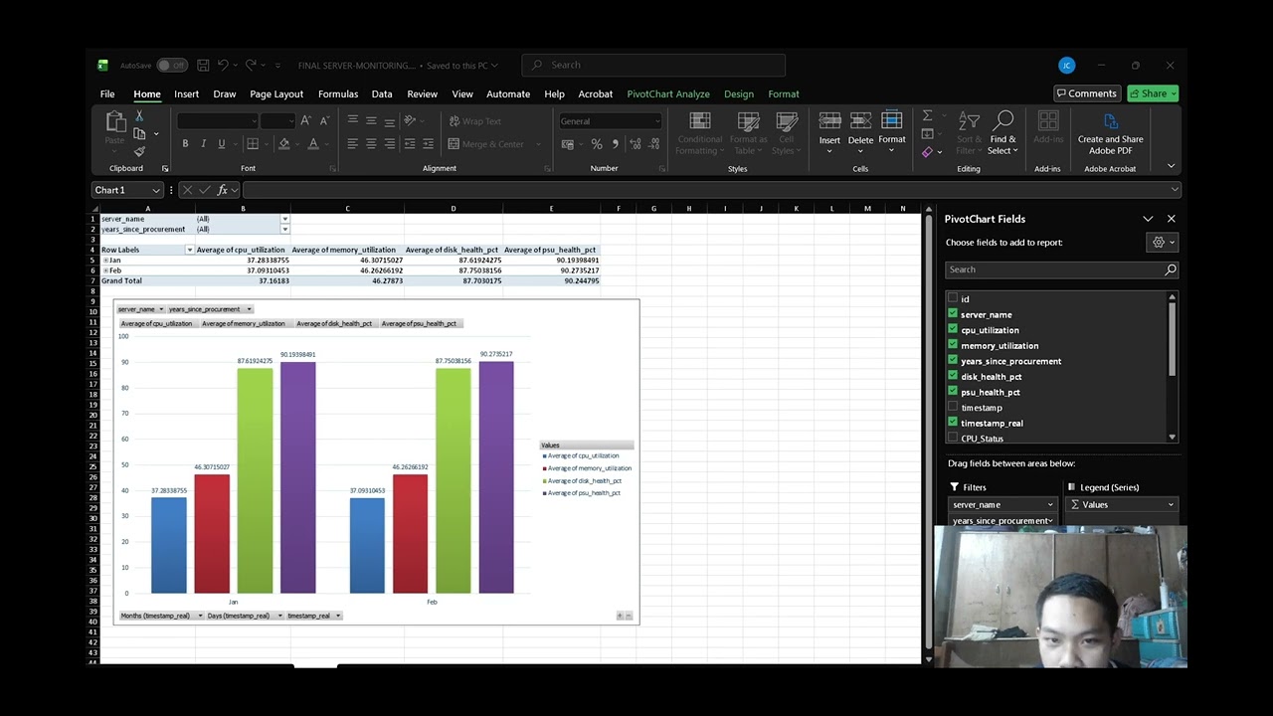Image resolution: width=1273 pixels, height=716 pixels.
Task: Uncheck the psu_health_pct field checkbox
Action: pos(953,392)
